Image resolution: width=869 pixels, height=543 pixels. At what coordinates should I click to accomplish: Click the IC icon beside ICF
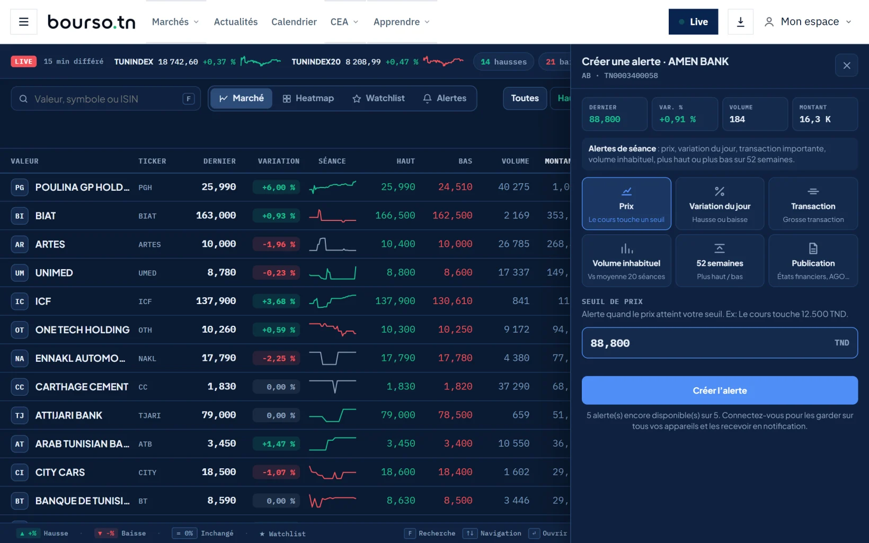tap(20, 301)
